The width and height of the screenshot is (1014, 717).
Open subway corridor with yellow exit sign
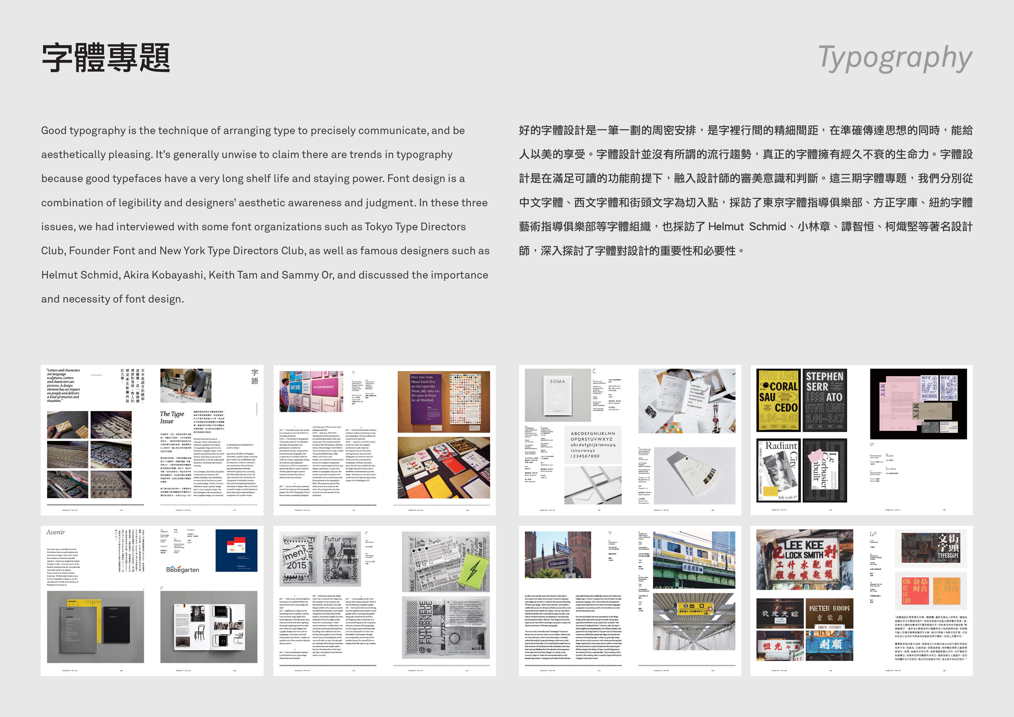[694, 622]
